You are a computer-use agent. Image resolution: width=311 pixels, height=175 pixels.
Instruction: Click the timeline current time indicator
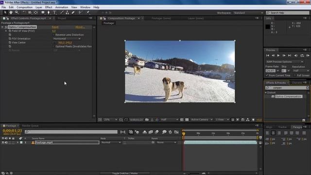tap(184, 134)
